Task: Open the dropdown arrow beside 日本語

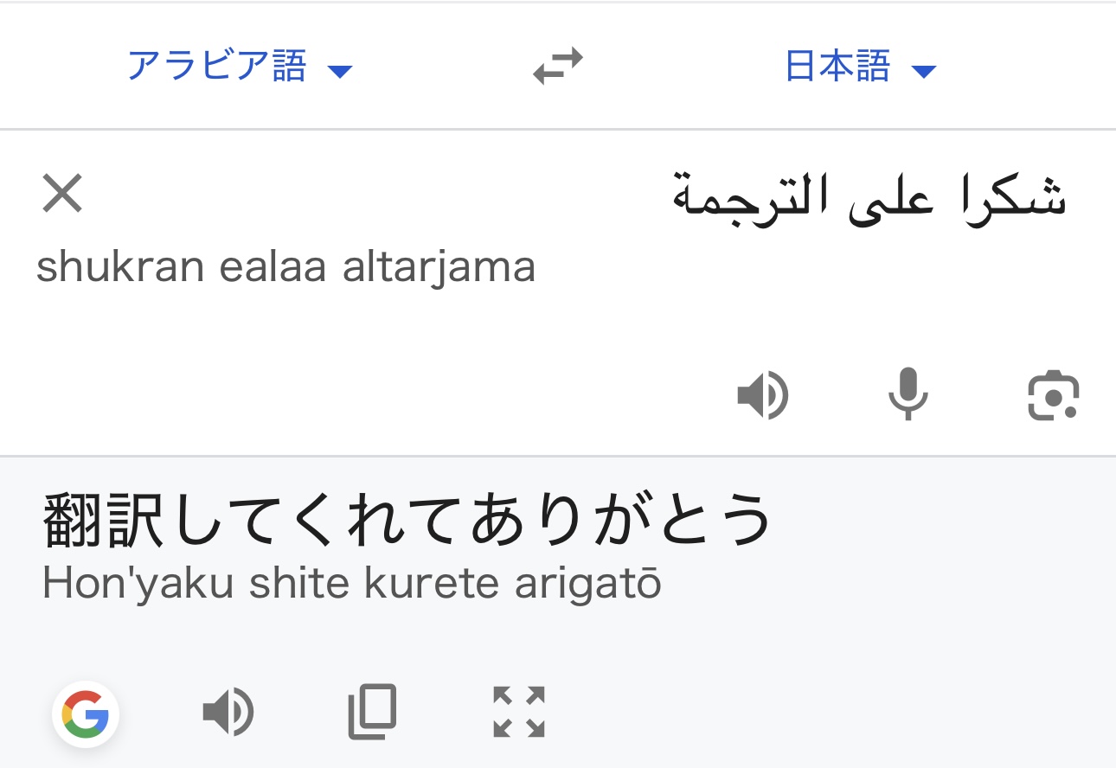Action: (x=924, y=71)
